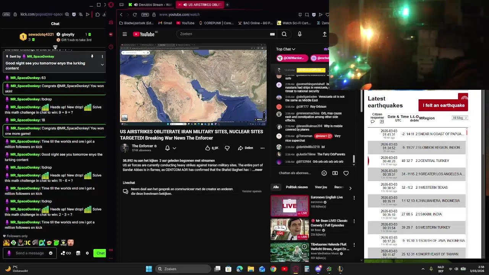Expand Top Chat mode dropdown
489x275 pixels.
coord(285,49)
